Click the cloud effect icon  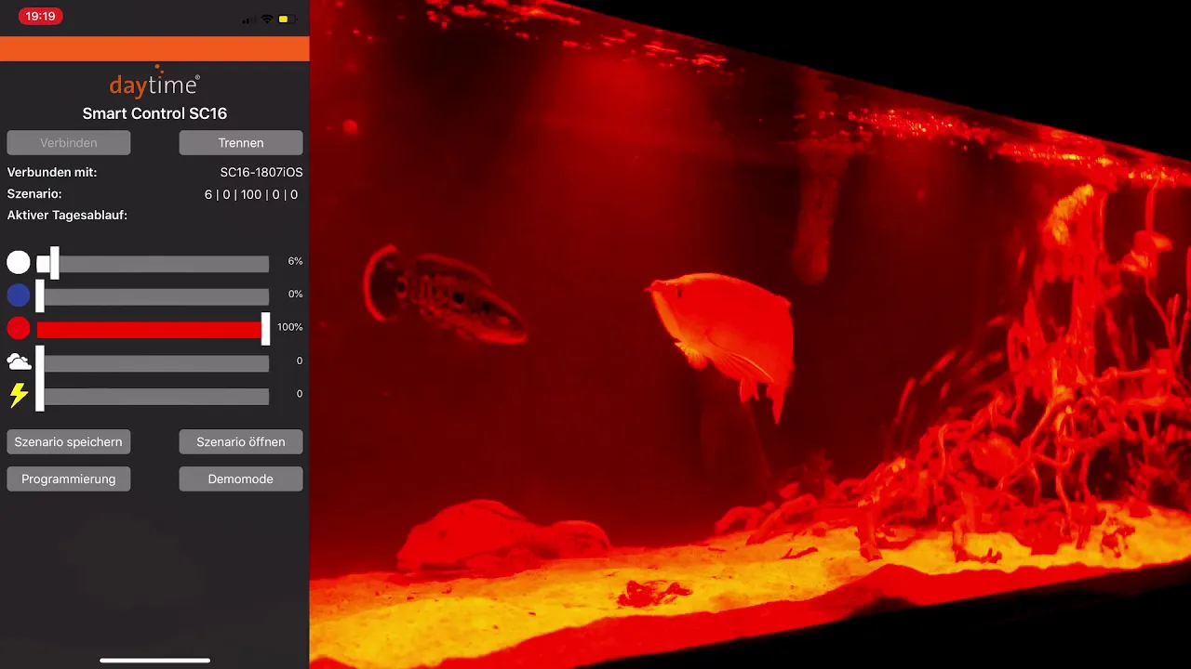click(x=19, y=361)
